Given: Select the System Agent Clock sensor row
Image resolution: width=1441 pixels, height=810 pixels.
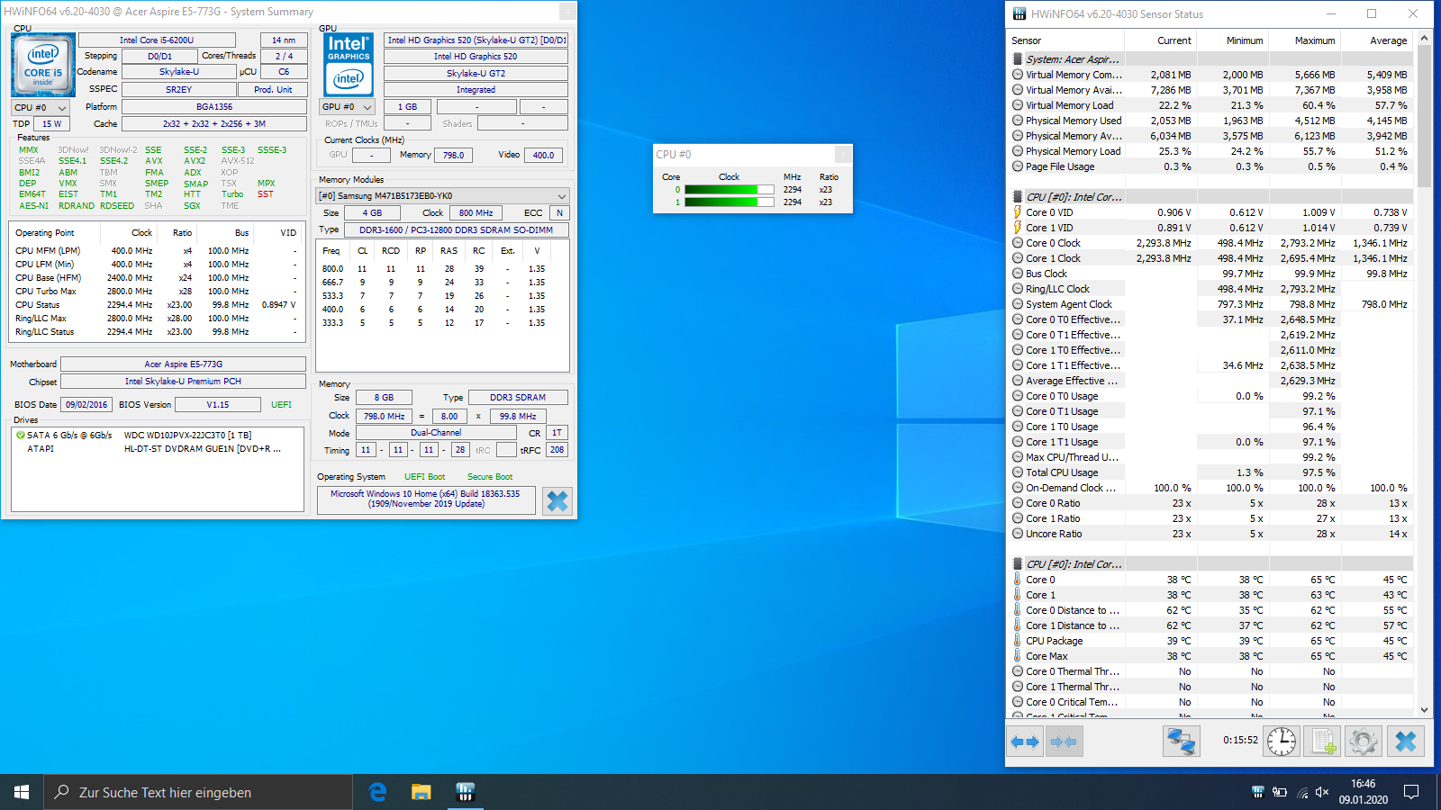Looking at the screenshot, I should pyautogui.click(x=1211, y=304).
